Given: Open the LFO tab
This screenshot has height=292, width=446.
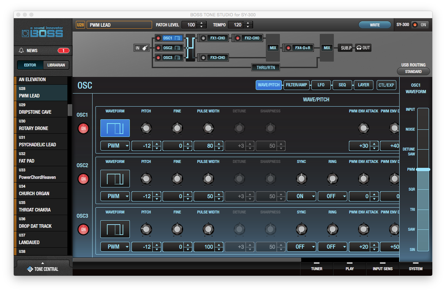Looking at the screenshot, I should point(321,85).
